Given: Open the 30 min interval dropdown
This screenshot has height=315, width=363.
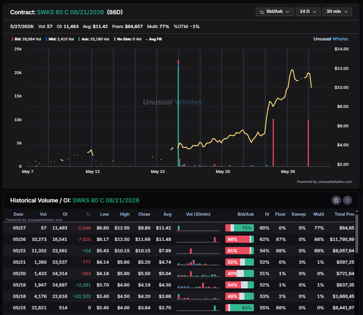Looking at the screenshot, I should (x=337, y=11).
